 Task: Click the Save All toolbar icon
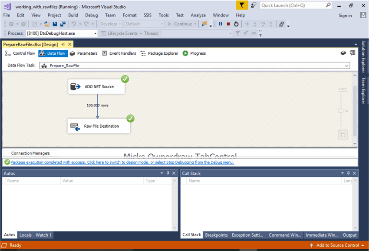coord(63,24)
